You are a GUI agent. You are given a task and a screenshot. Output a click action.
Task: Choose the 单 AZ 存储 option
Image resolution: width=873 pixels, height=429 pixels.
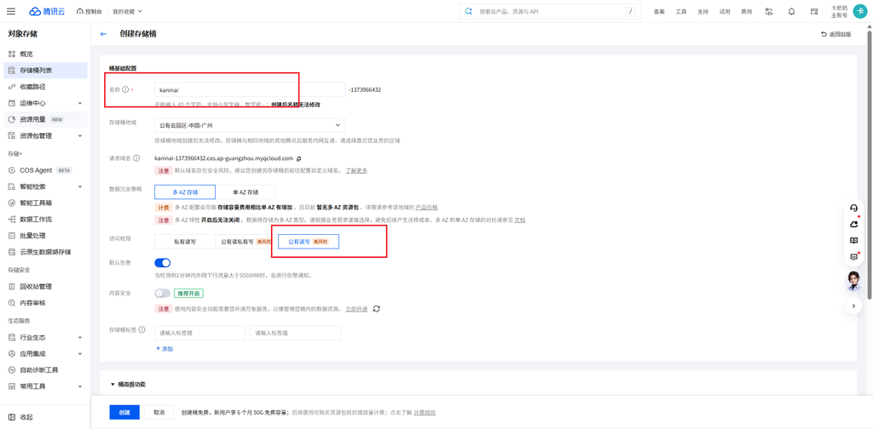point(246,192)
